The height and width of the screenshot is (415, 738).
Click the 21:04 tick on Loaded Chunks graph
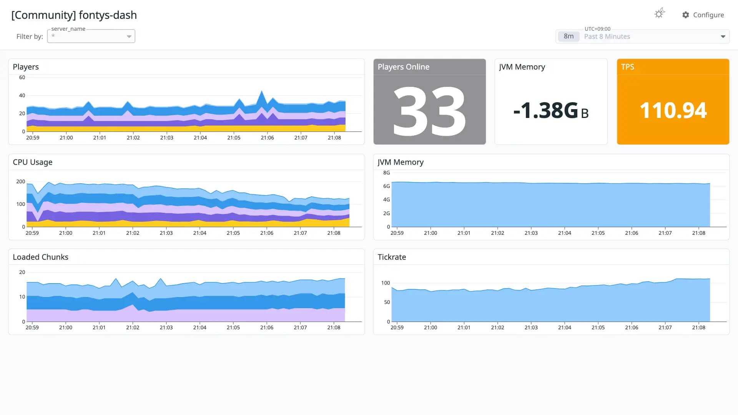tap(199, 327)
